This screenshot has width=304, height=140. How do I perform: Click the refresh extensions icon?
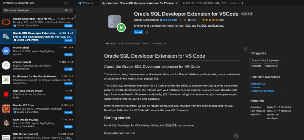point(66,3)
